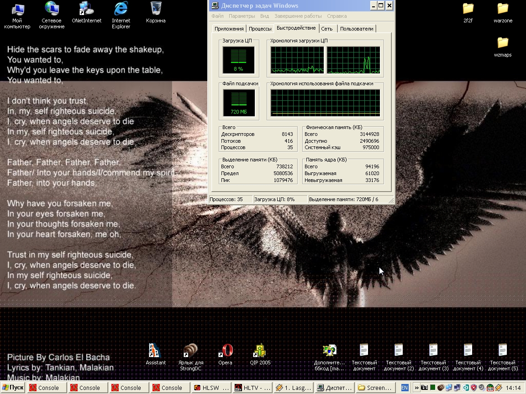Click the Выгружаемая value 61020

click(372, 174)
